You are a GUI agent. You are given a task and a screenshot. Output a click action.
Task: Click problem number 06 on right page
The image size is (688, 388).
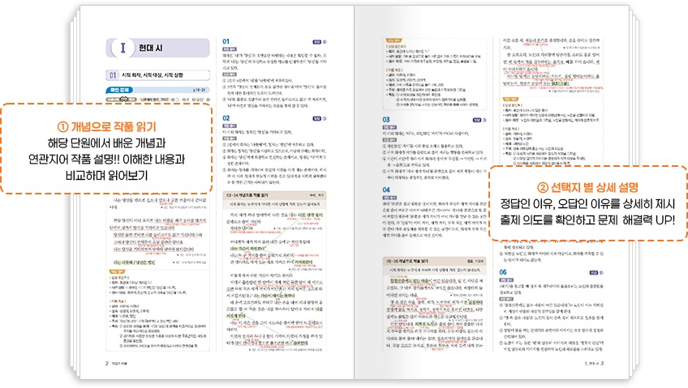tap(503, 272)
